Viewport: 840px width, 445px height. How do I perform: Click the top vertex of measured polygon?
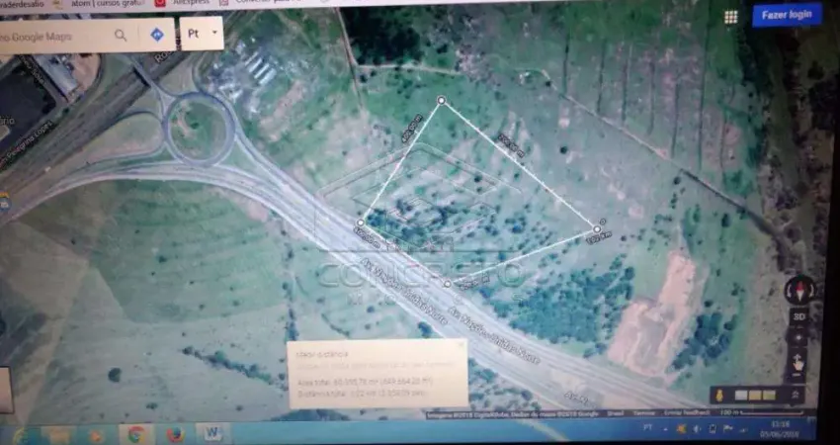pyautogui.click(x=441, y=100)
